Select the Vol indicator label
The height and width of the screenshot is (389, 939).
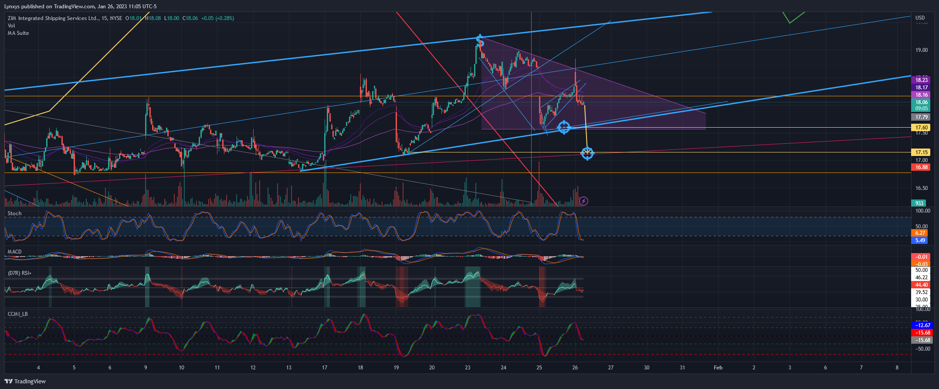click(11, 26)
